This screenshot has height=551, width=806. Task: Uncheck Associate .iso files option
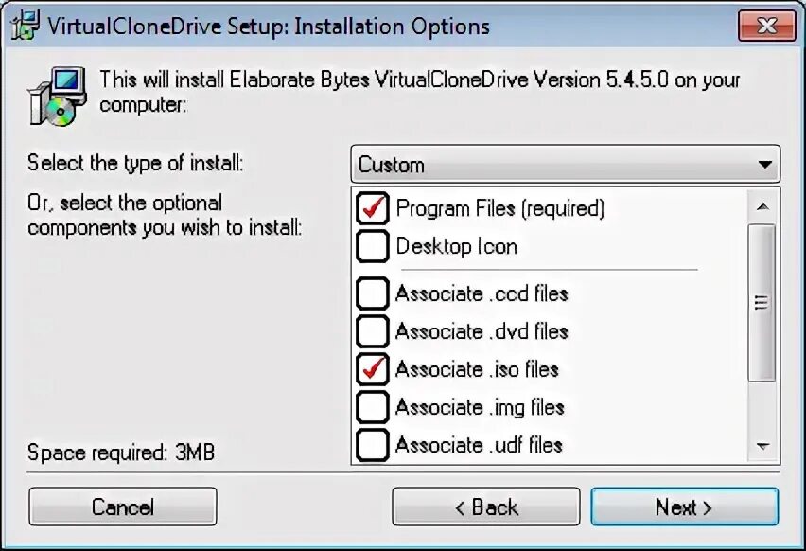(372, 369)
